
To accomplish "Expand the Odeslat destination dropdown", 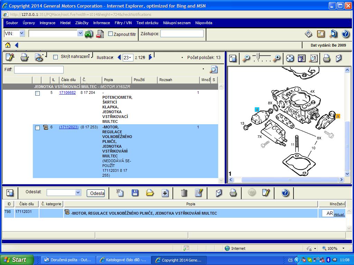I will (x=78, y=193).
